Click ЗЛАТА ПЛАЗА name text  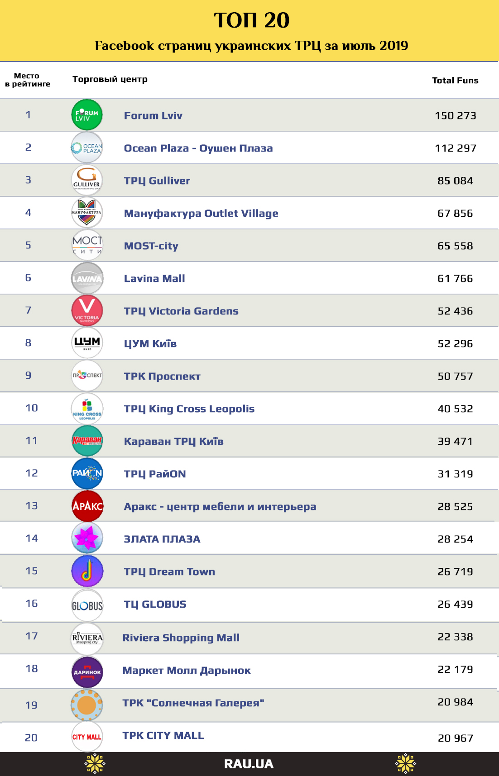(162, 539)
